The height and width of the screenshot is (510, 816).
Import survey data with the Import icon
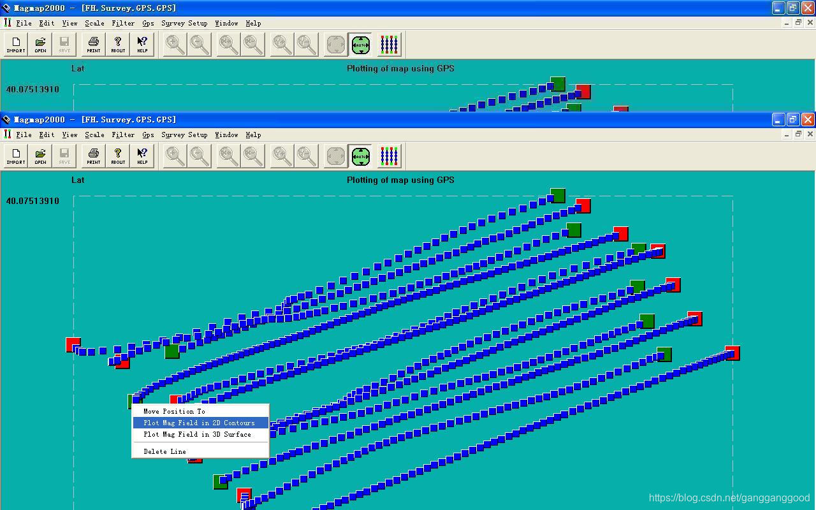15,156
